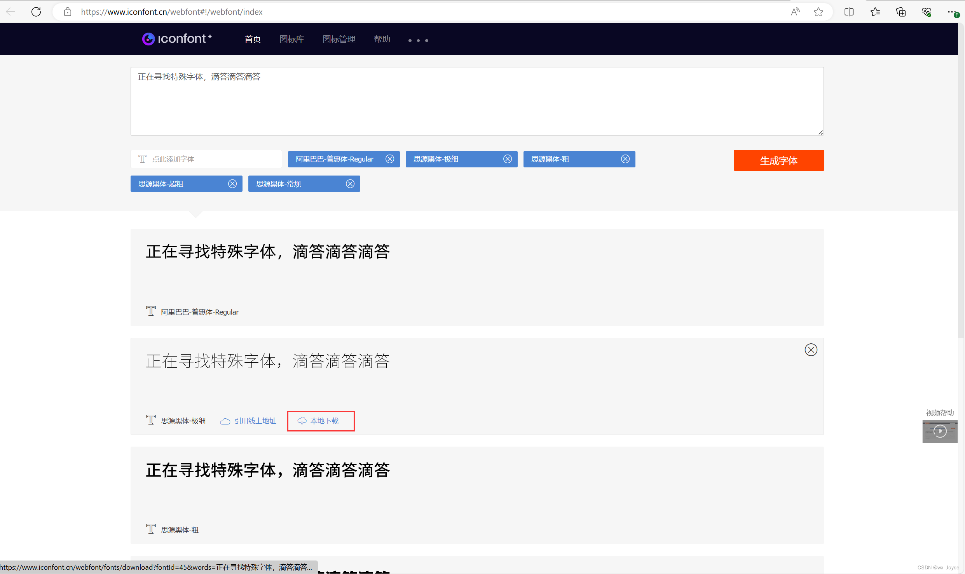Viewport: 965px width, 574px height.
Task: Open the 图标库 menu
Action: (292, 39)
